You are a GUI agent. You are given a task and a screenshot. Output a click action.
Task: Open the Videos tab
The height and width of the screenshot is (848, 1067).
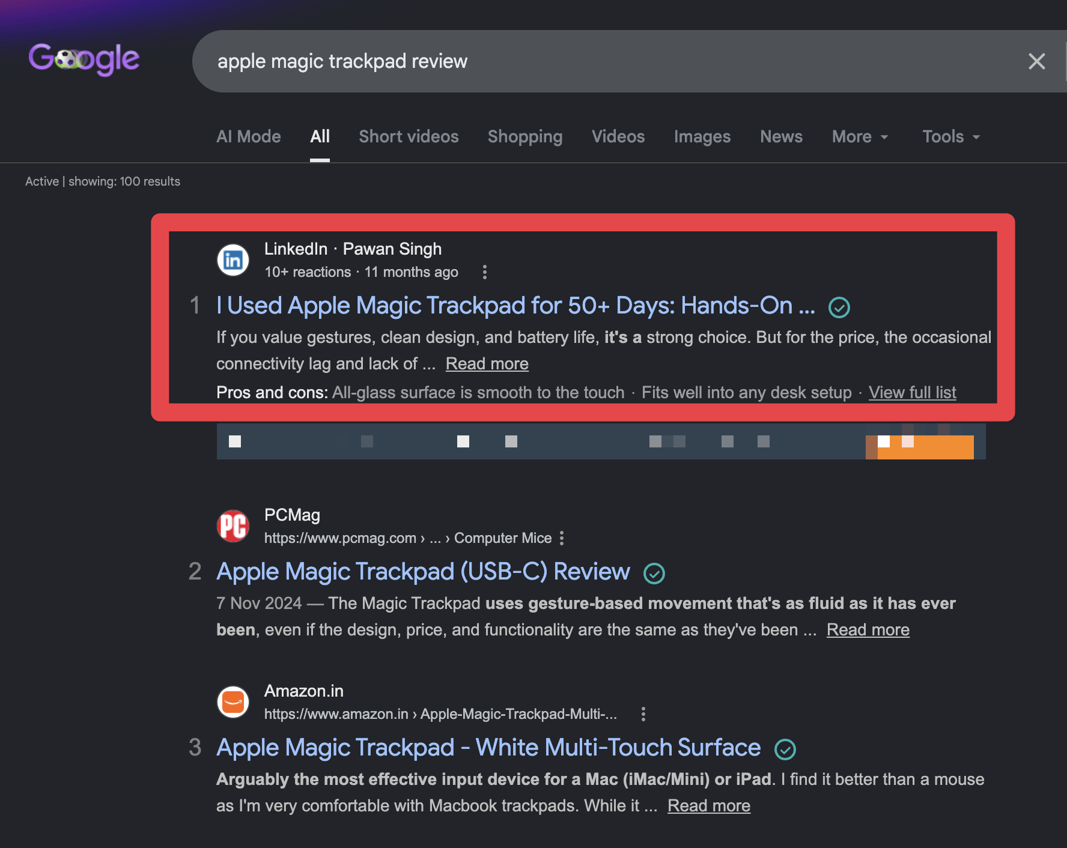[x=618, y=137]
